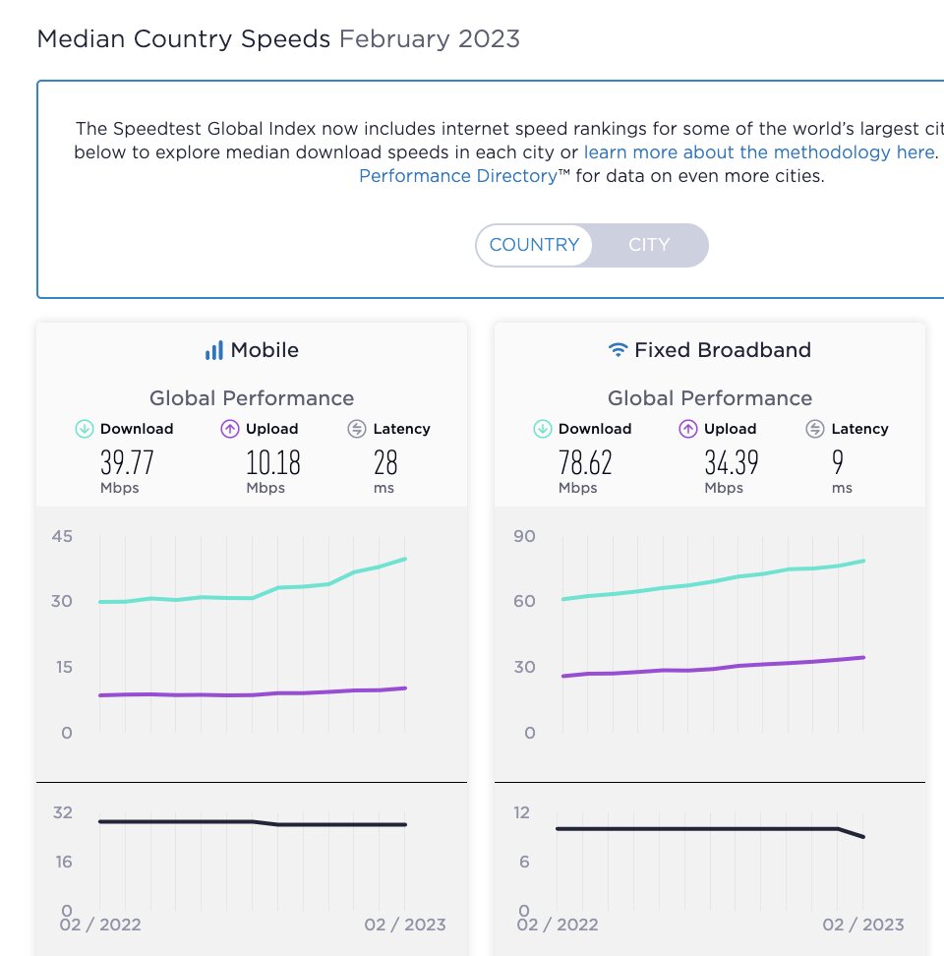Open the methodology link
The height and width of the screenshot is (956, 944).
(x=758, y=152)
